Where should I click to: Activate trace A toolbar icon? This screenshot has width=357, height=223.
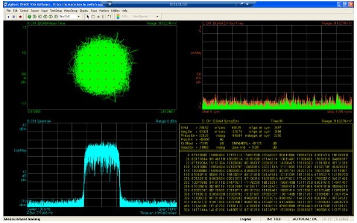[29, 16]
